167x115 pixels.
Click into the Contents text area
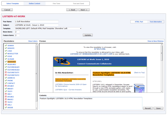tap(91, 103)
